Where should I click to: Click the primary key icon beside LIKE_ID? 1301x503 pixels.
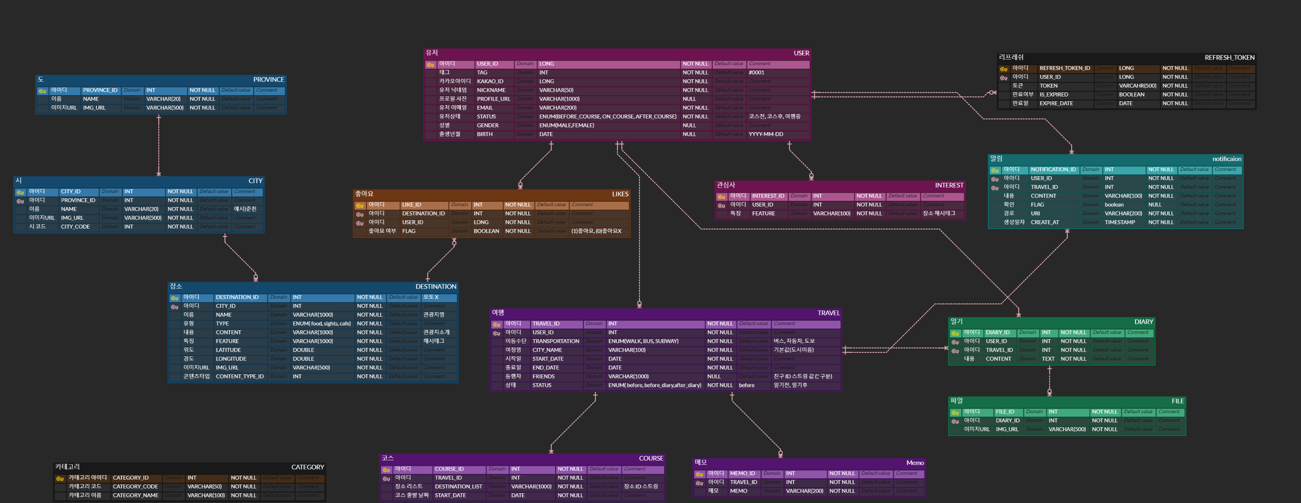[x=359, y=206]
